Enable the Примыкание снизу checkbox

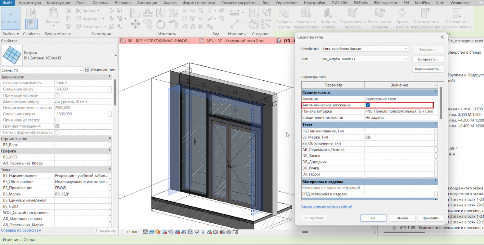[57, 96]
